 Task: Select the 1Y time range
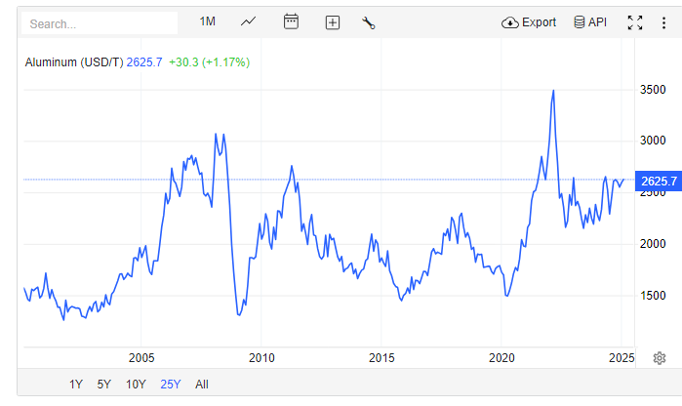point(76,384)
